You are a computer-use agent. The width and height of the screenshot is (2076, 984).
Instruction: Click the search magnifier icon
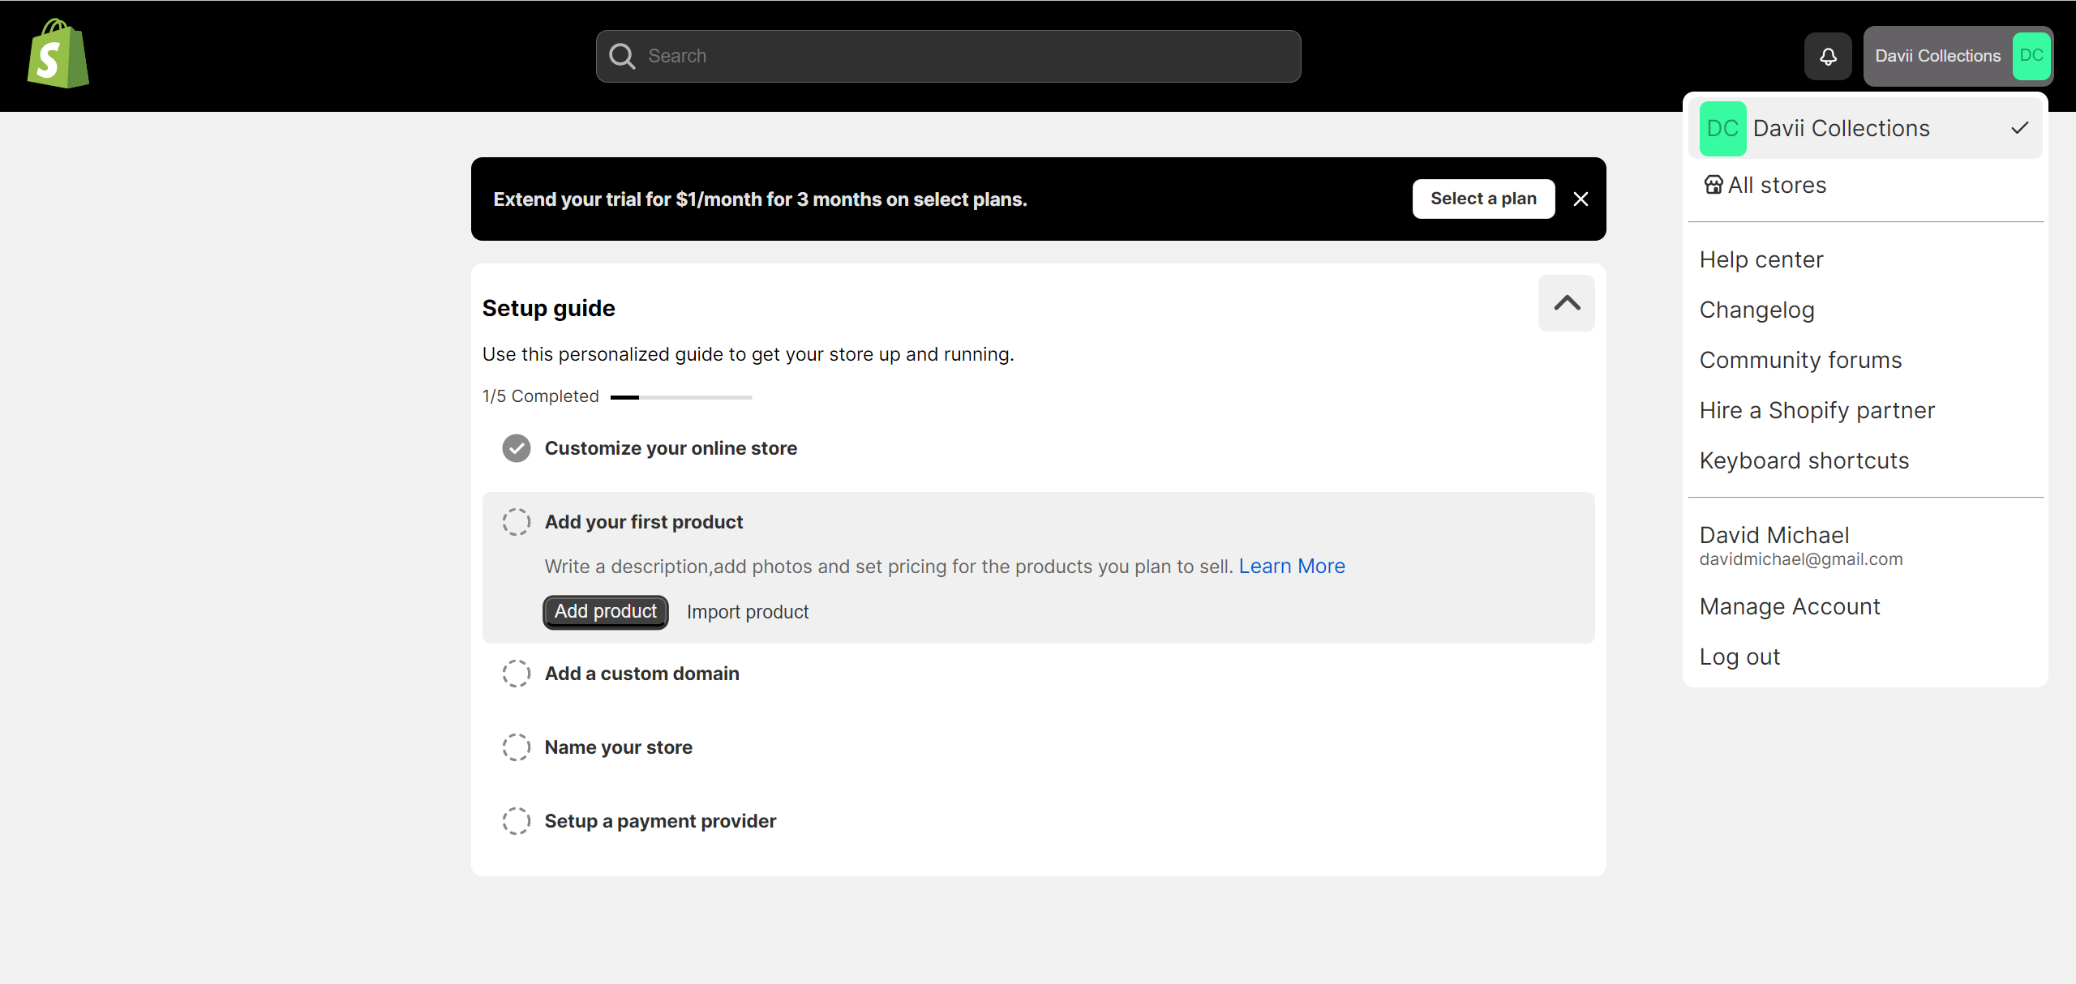pos(622,56)
